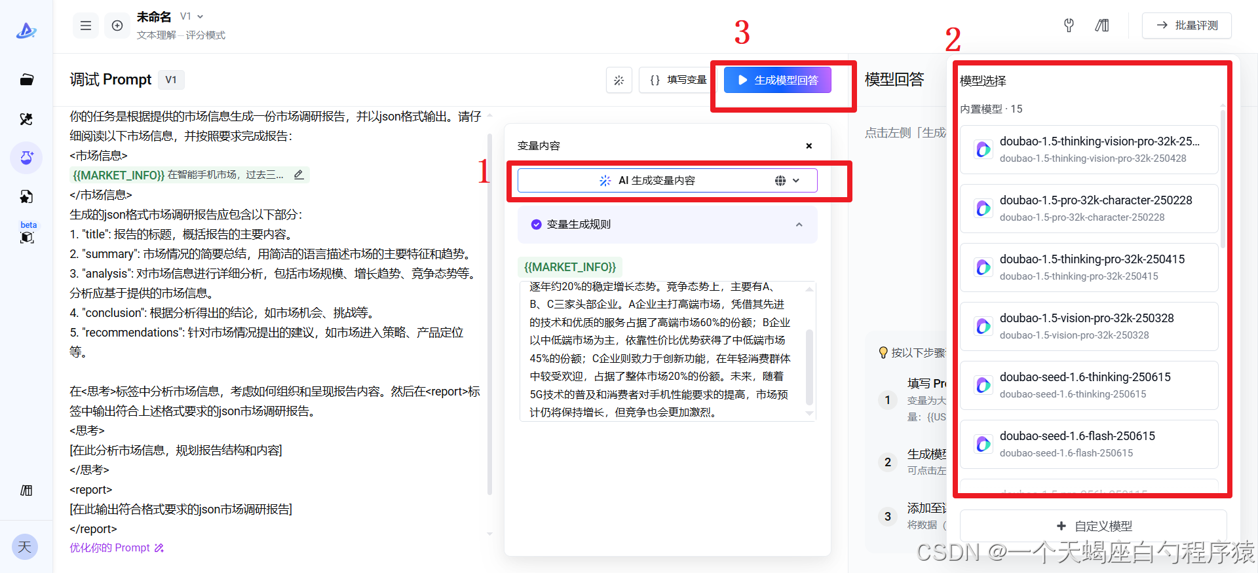Select model doubao-seed-1.6-thinking-250615

point(1089,385)
